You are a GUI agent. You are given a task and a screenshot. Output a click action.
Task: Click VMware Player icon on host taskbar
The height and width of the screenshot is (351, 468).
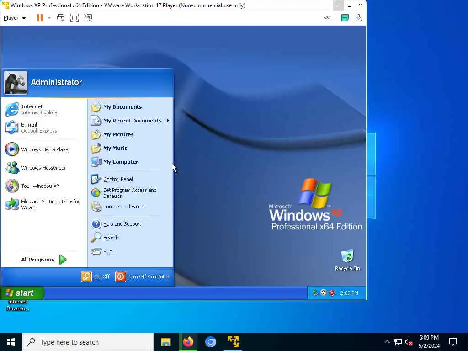point(233,342)
